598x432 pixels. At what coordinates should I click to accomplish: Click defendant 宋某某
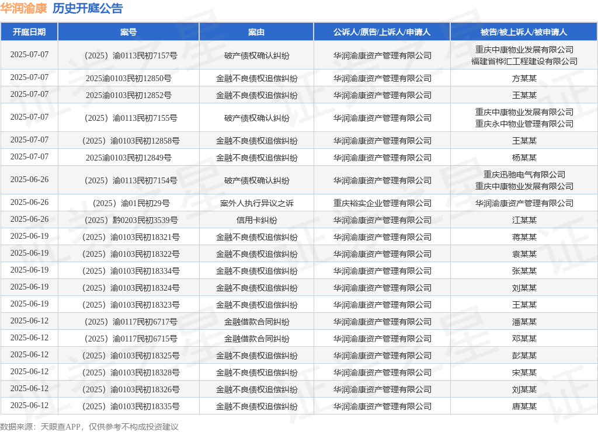click(x=524, y=372)
